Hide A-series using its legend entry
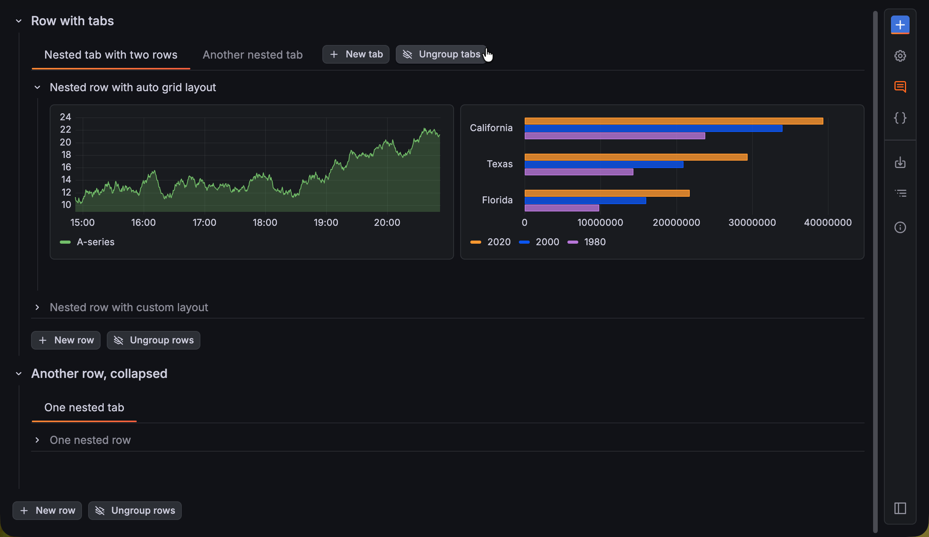Image resolution: width=929 pixels, height=537 pixels. coord(95,242)
